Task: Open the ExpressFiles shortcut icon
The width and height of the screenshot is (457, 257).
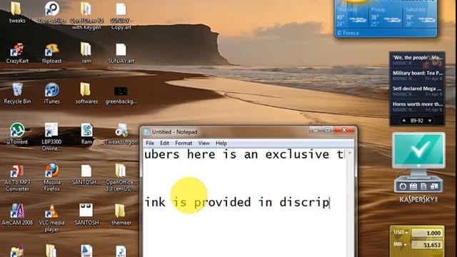Action: click(x=51, y=11)
